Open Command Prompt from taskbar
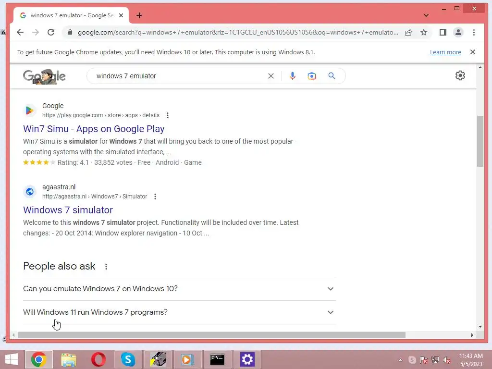Image resolution: width=492 pixels, height=369 pixels. [x=217, y=359]
